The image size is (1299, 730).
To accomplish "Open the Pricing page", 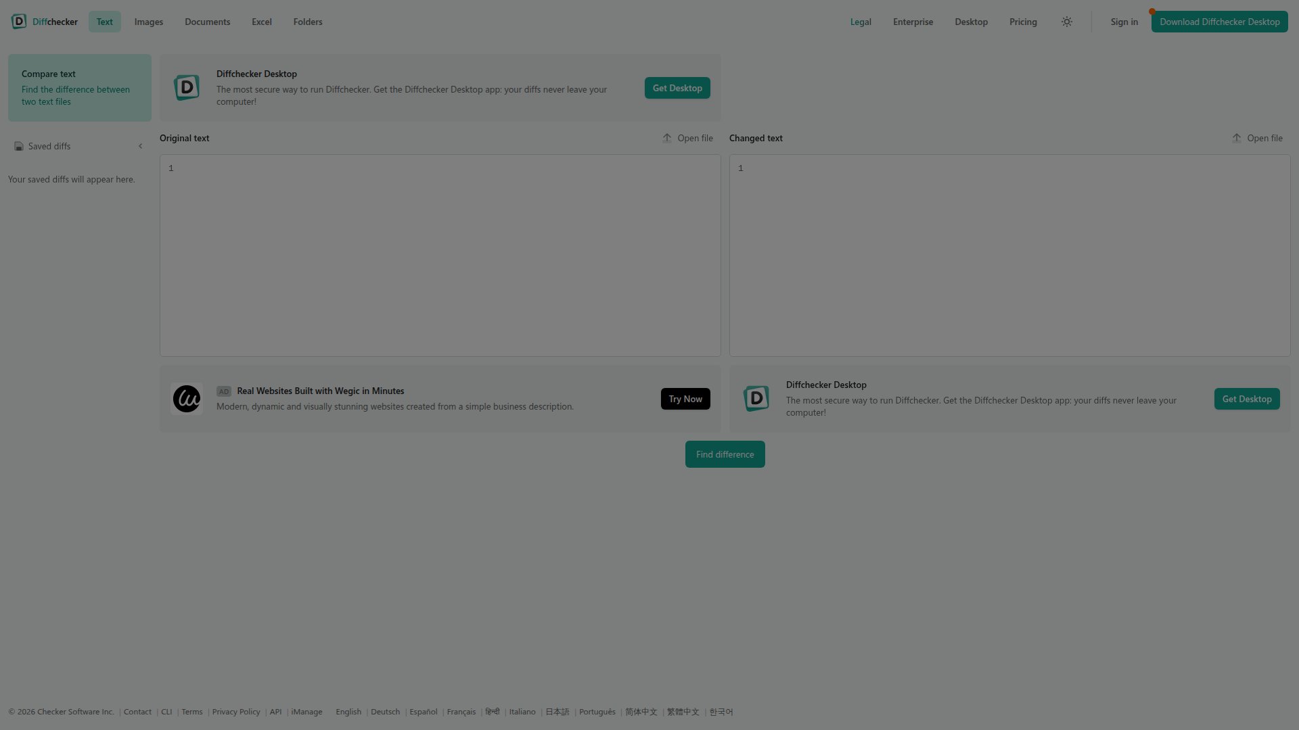I will 1023,22.
